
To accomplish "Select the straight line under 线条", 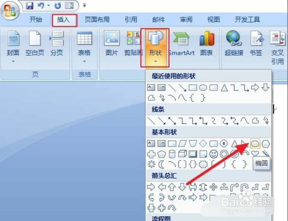I will coord(151,121).
